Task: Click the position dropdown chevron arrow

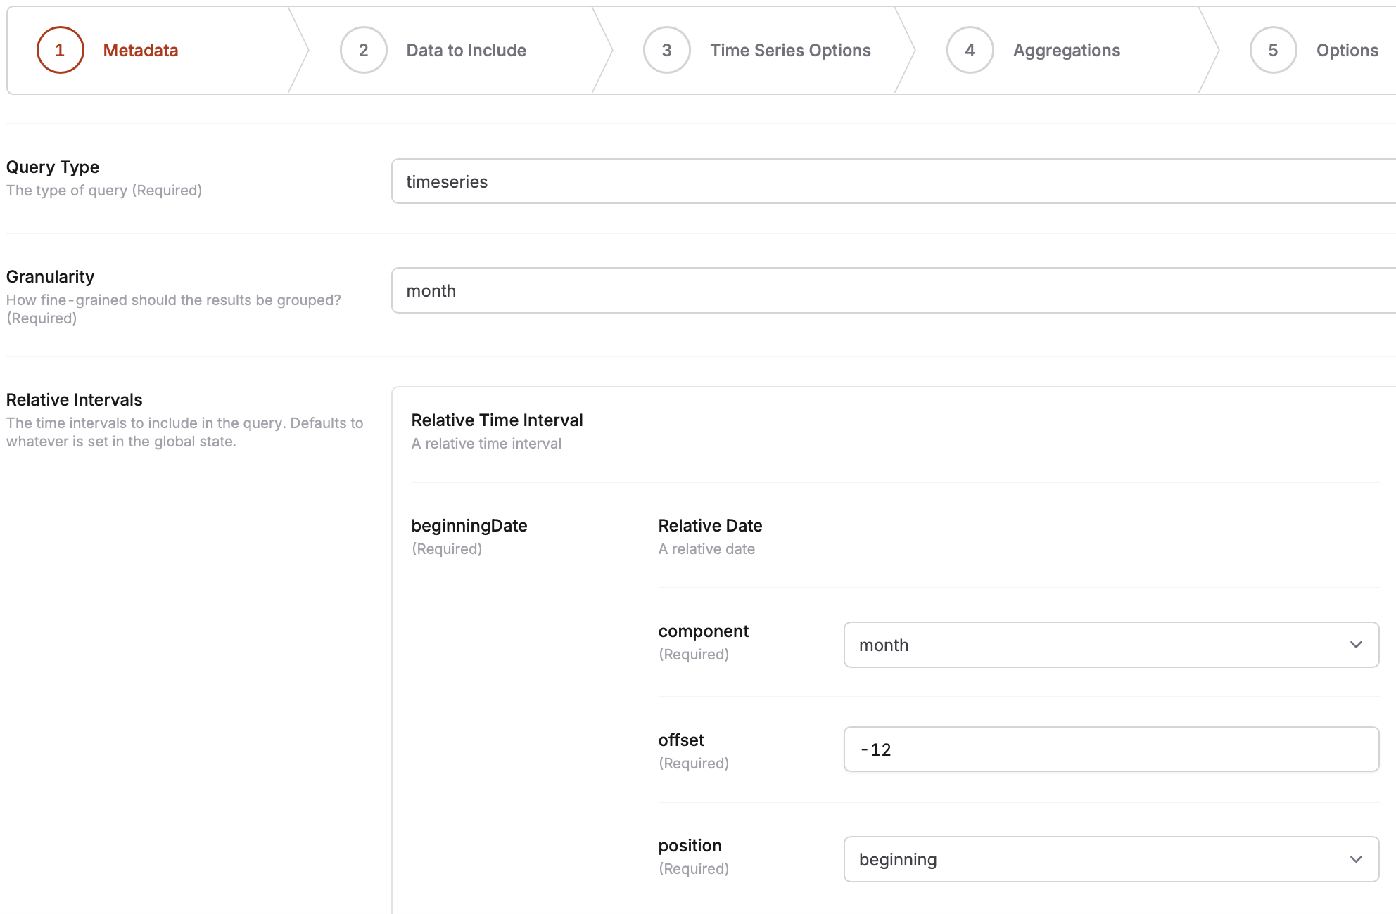Action: coord(1356,859)
